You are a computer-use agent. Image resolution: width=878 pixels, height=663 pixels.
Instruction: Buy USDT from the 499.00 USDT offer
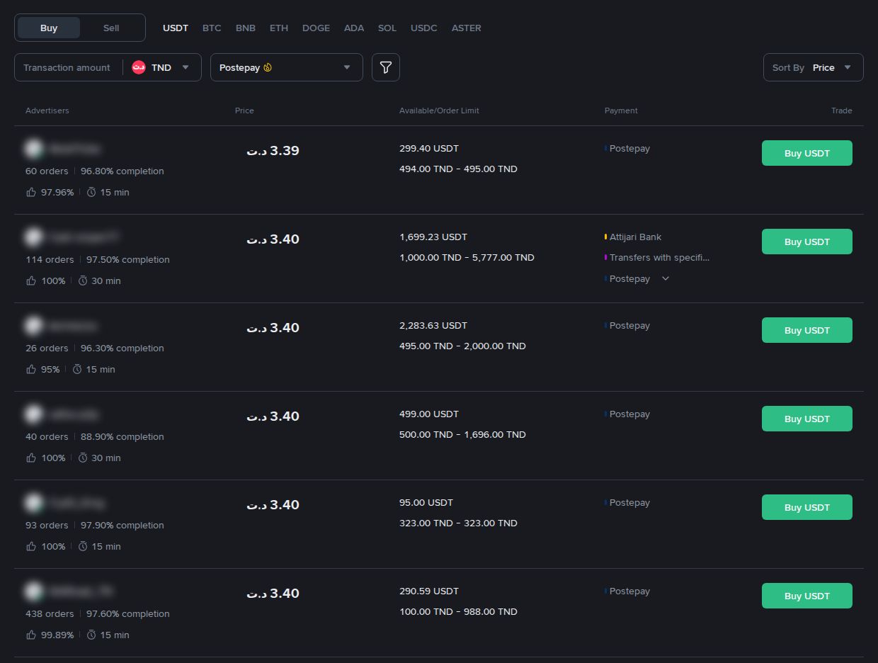(x=807, y=419)
